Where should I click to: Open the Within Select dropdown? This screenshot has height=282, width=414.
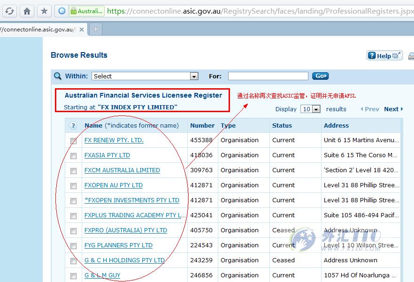point(145,76)
